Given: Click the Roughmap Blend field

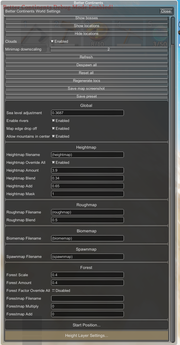Looking at the screenshot, I should tap(87, 220).
